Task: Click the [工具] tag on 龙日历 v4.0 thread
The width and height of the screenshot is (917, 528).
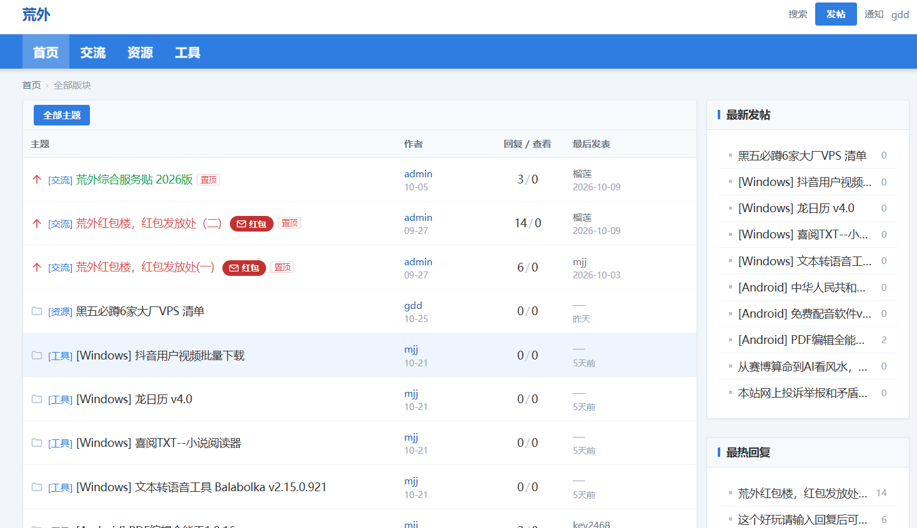Action: click(x=61, y=399)
